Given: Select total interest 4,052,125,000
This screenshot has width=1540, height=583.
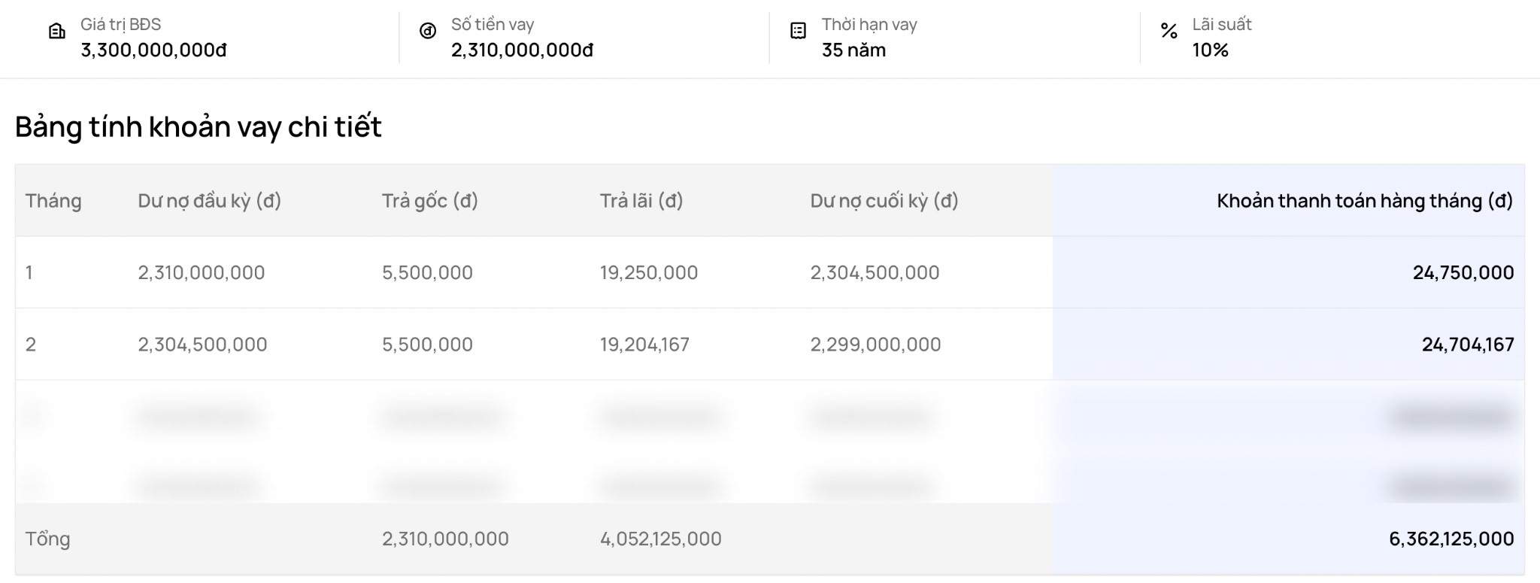Looking at the screenshot, I should [x=661, y=539].
